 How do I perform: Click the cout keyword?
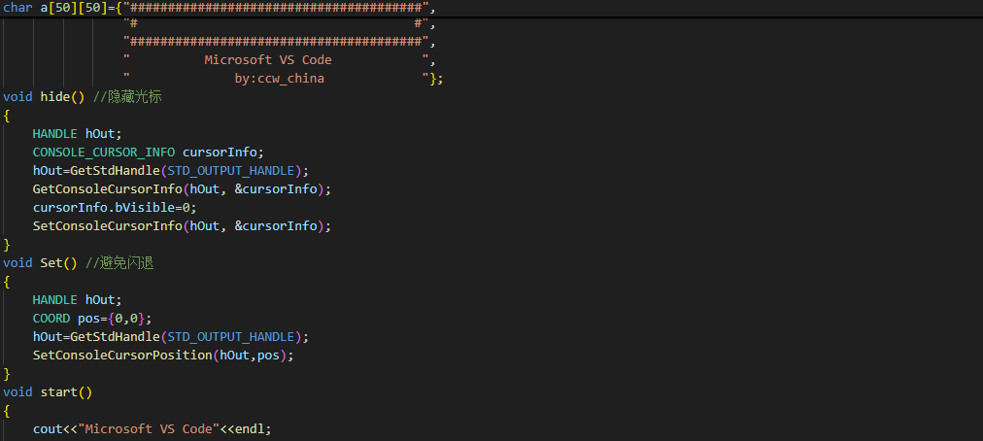point(48,429)
